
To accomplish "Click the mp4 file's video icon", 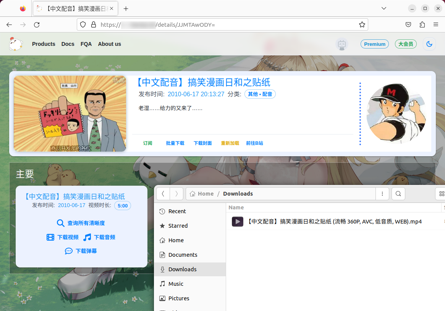I will (238, 222).
